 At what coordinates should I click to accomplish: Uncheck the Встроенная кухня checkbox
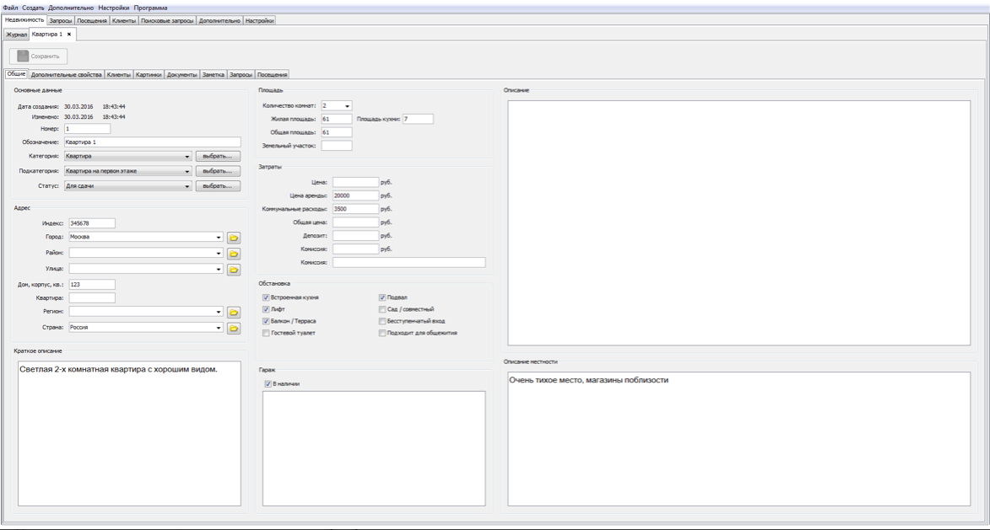(x=266, y=297)
